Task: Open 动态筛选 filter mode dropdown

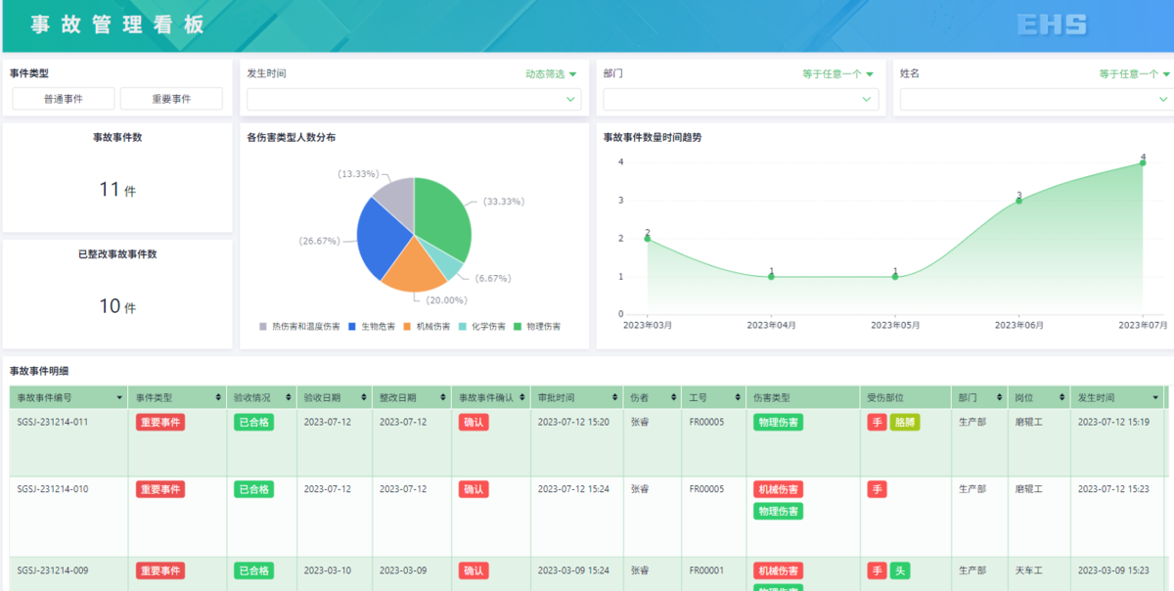Action: click(x=551, y=73)
